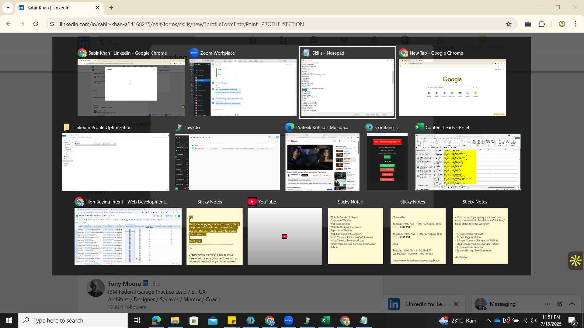Click the 11:51 PM clock and date
Screen dimensions: 584x328
click(551, 320)
